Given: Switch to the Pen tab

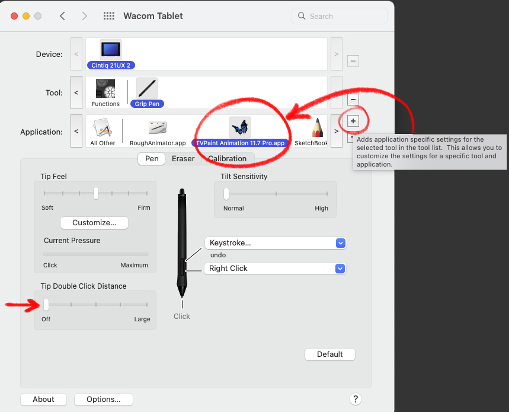Looking at the screenshot, I should 152,159.
